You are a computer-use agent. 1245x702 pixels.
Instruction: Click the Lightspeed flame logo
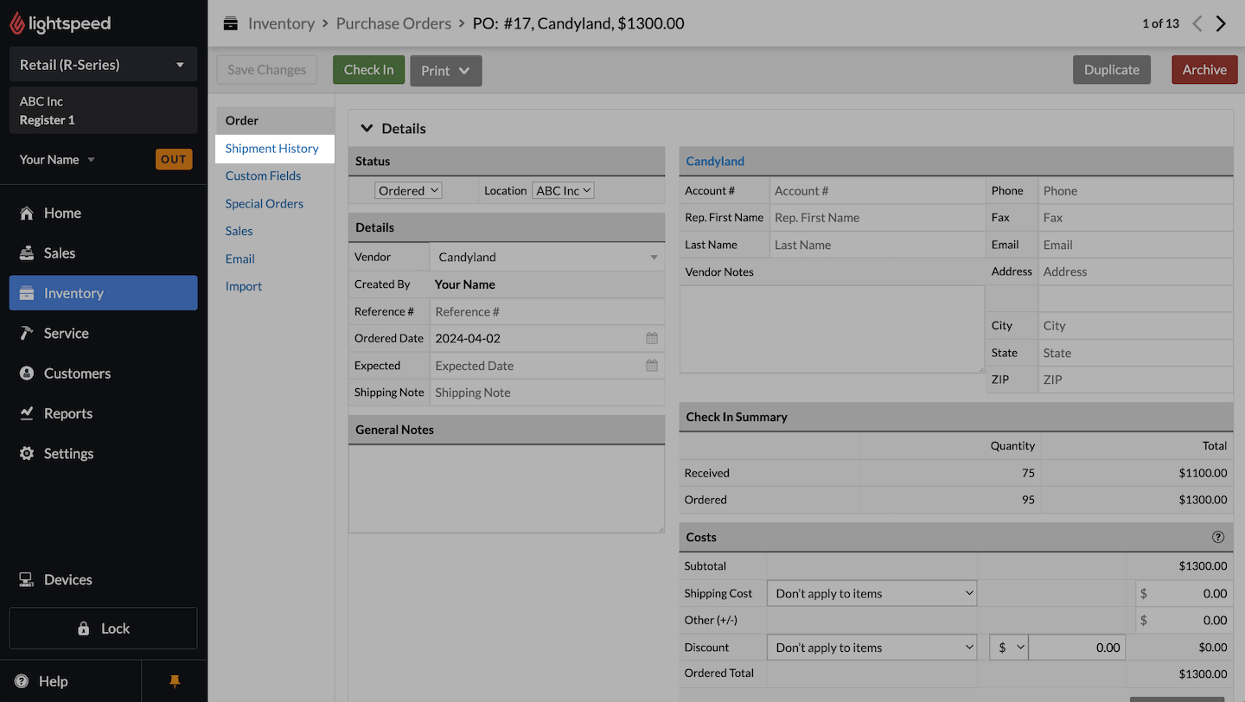coord(17,23)
